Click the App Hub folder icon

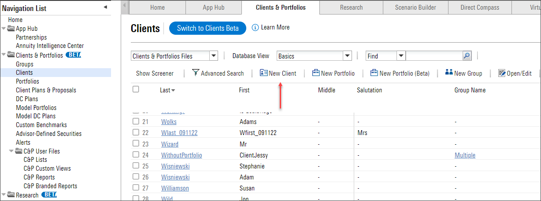[11, 29]
